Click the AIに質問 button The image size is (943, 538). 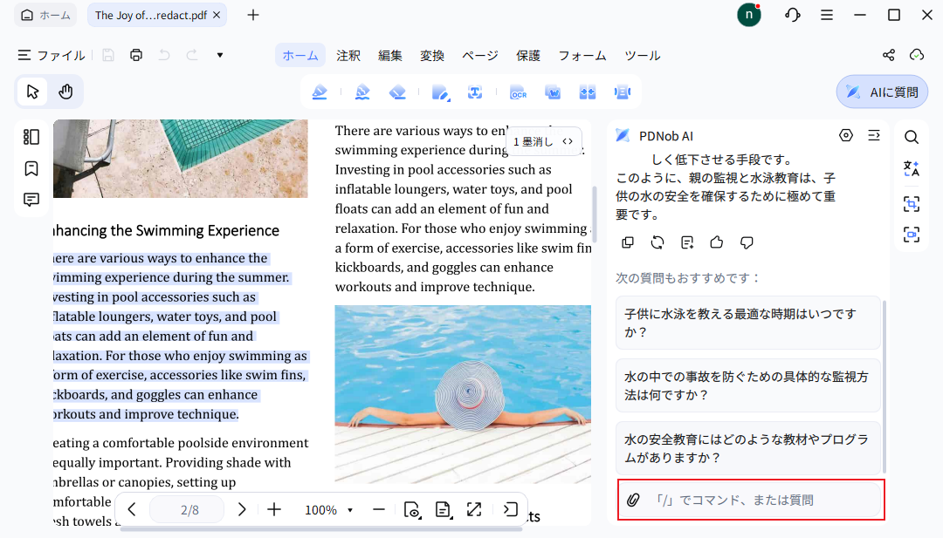pos(881,91)
